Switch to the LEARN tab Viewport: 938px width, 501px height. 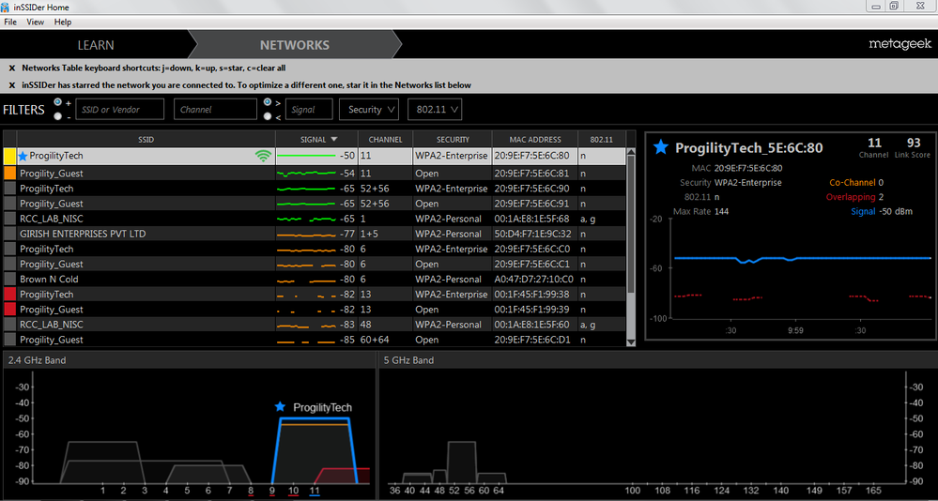96,45
